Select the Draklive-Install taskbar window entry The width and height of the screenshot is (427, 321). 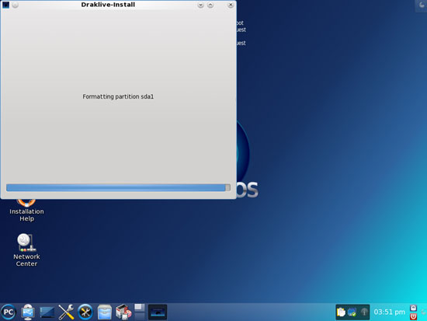coord(158,312)
